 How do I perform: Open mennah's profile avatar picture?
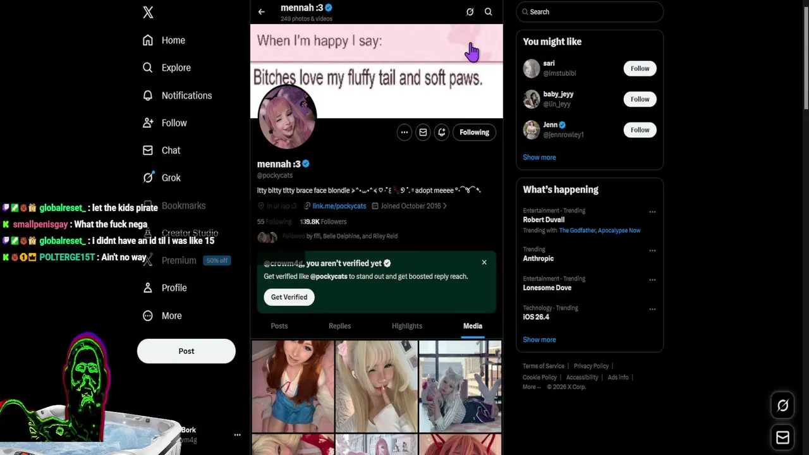click(286, 118)
